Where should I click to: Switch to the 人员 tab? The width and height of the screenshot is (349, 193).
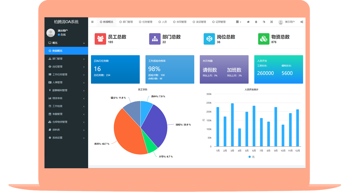pos(163,22)
